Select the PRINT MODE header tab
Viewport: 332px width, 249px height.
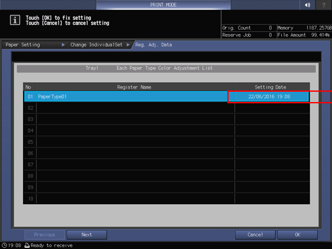163,4
